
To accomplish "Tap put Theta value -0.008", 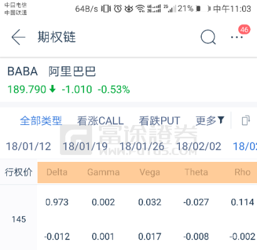I will (196, 236).
